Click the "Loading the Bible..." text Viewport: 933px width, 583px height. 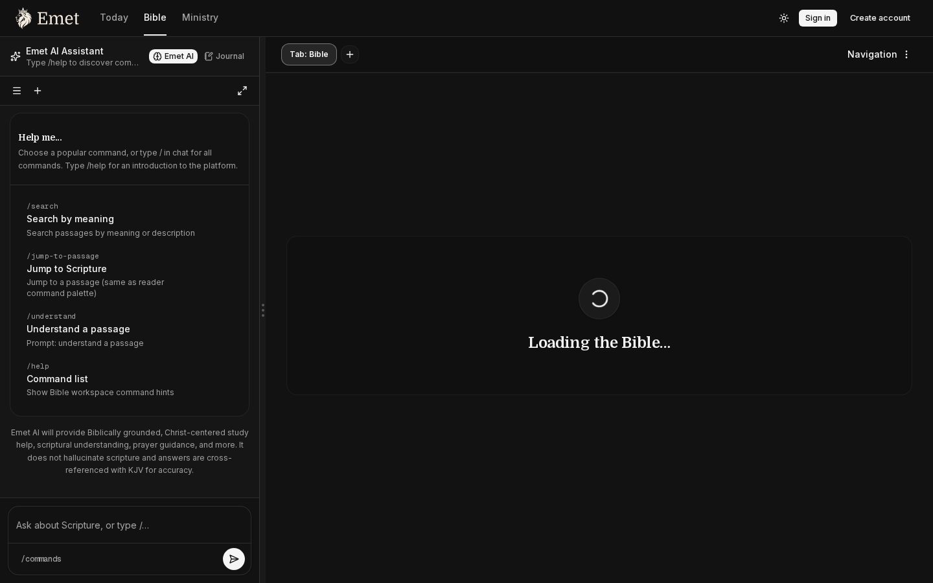click(x=599, y=343)
